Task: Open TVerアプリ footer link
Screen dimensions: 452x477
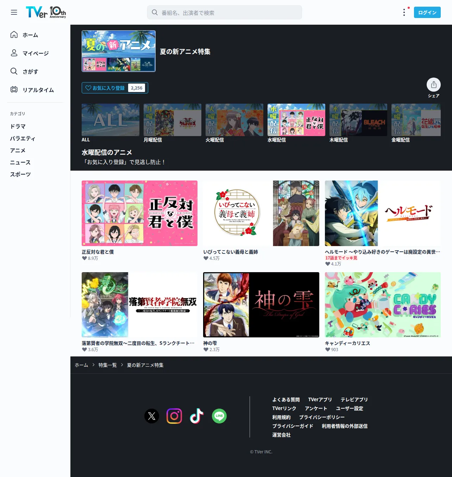Action: pos(320,399)
